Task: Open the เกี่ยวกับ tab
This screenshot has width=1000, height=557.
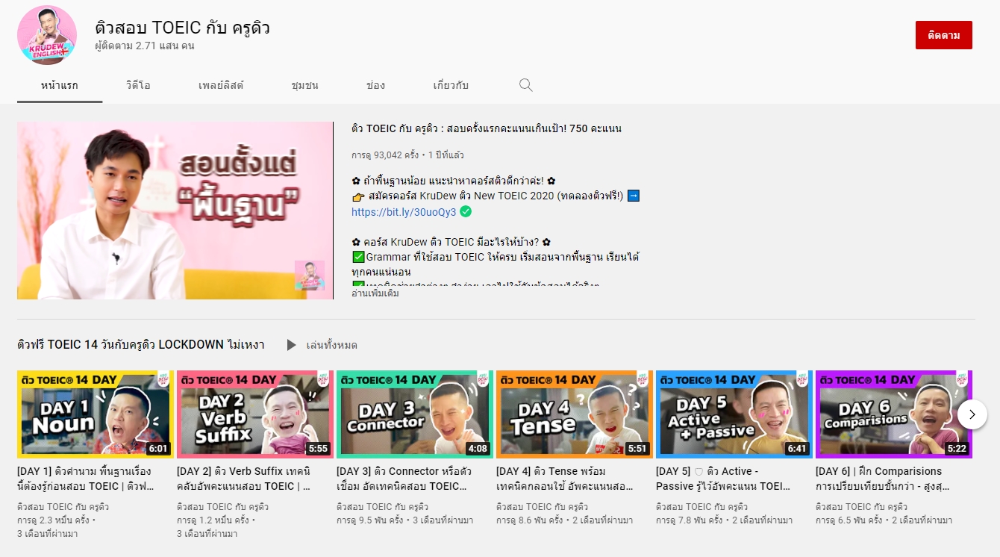Action: point(451,85)
